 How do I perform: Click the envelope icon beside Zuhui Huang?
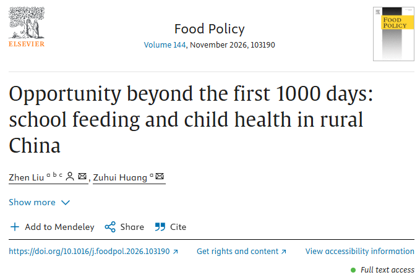(160, 176)
